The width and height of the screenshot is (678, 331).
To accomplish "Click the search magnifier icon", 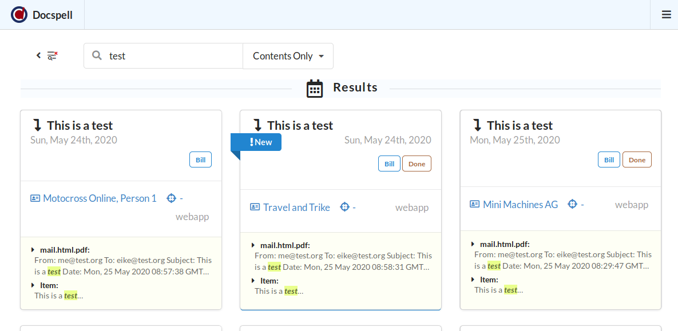I will click(97, 55).
